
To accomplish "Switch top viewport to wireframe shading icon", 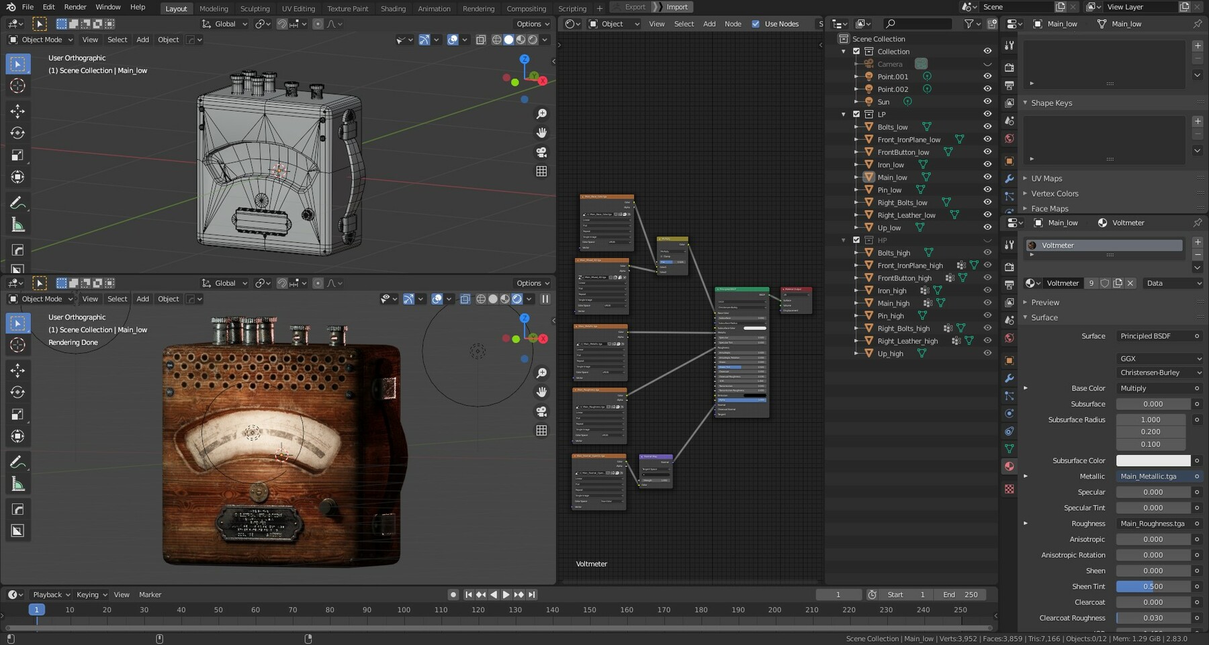I will pos(496,40).
